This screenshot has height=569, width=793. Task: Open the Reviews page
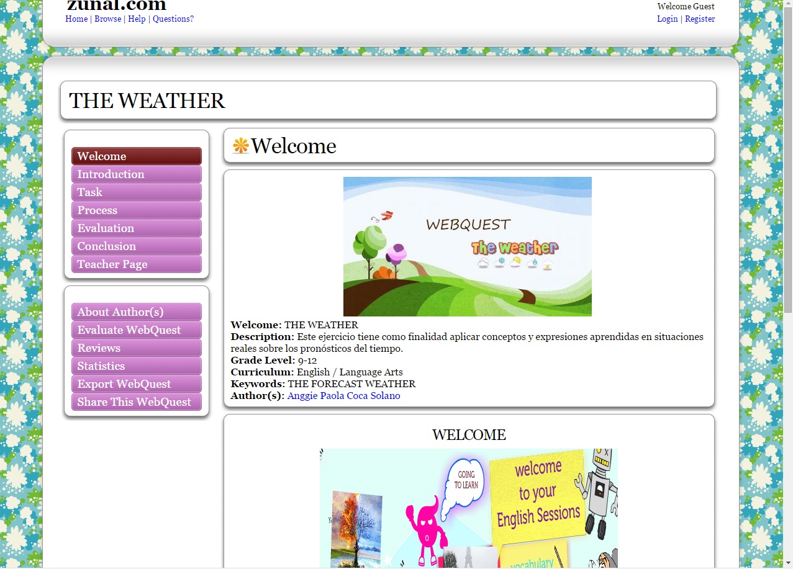(x=136, y=348)
